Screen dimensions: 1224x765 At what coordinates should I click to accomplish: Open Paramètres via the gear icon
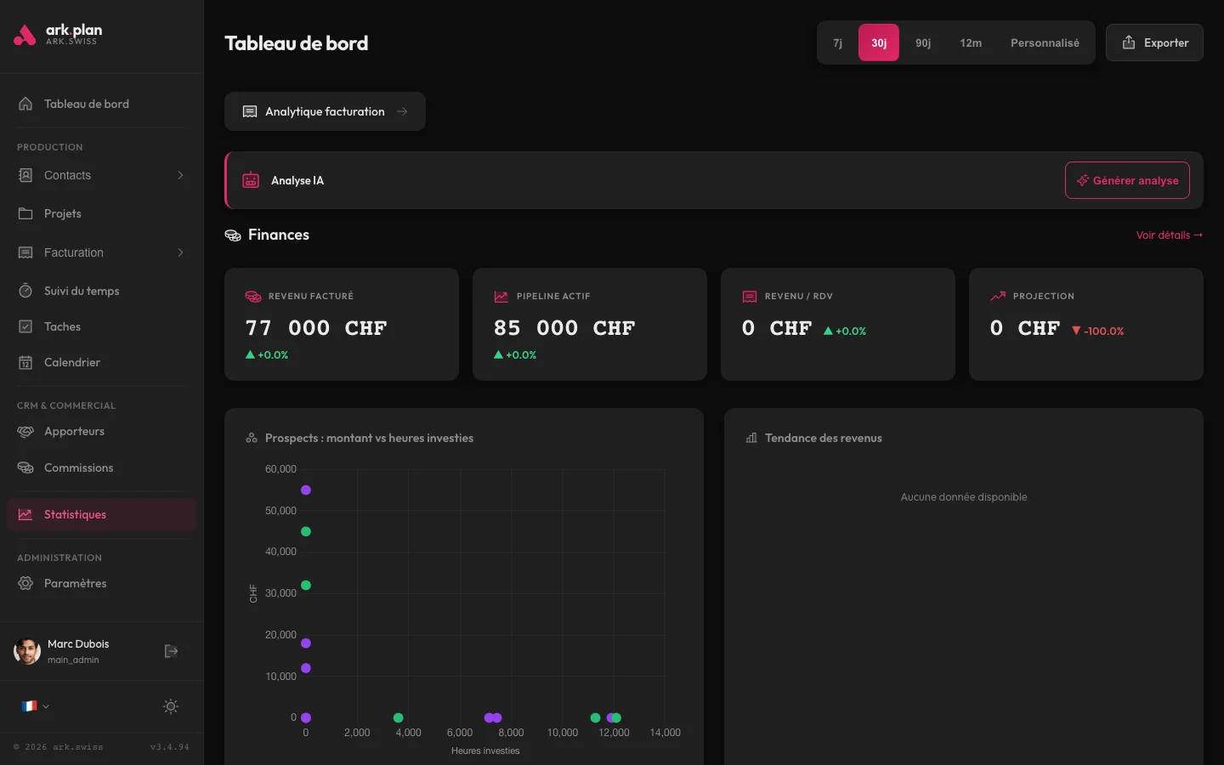coord(26,583)
